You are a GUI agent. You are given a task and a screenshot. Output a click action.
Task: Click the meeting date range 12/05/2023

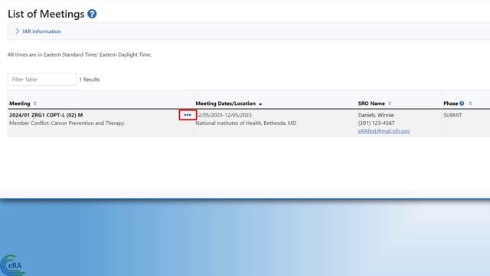coord(224,115)
